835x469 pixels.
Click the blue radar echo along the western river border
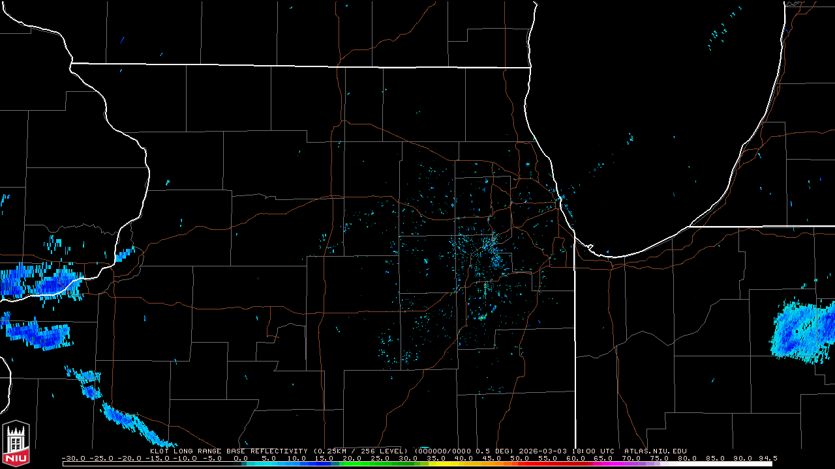40,280
